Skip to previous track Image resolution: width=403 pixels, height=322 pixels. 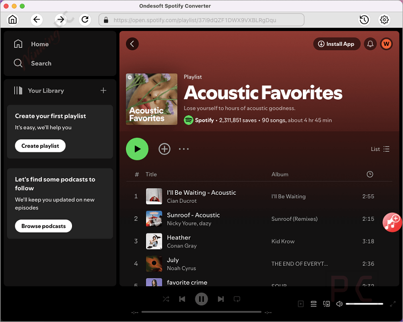182,299
